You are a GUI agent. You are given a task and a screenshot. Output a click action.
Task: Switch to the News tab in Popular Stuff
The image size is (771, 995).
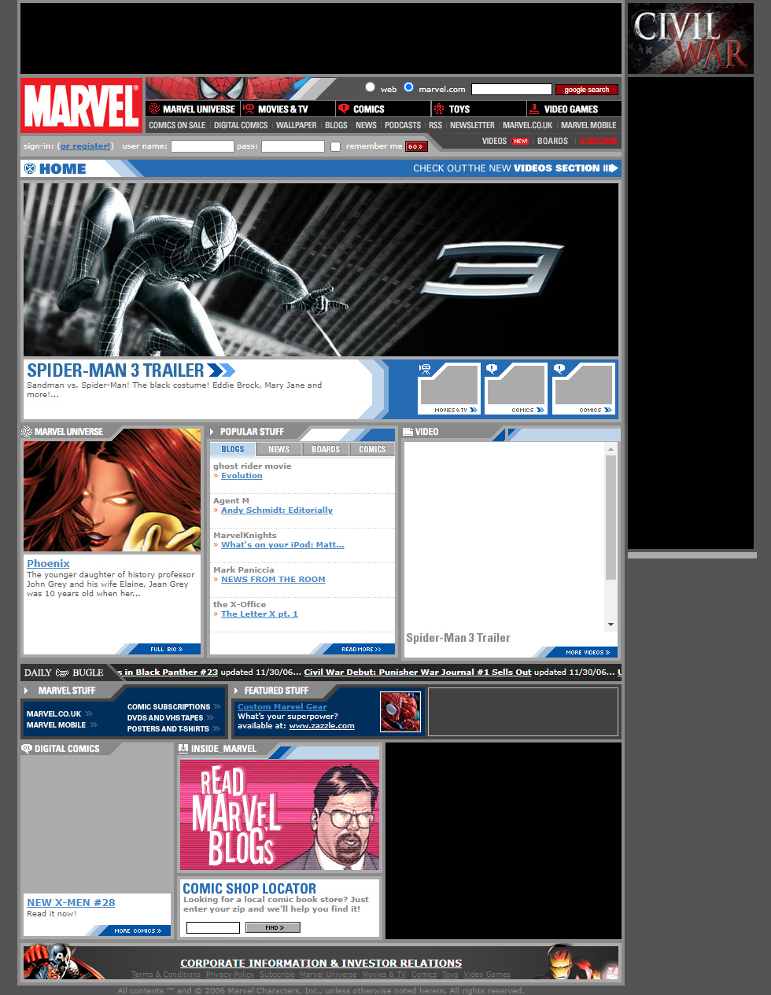point(279,449)
